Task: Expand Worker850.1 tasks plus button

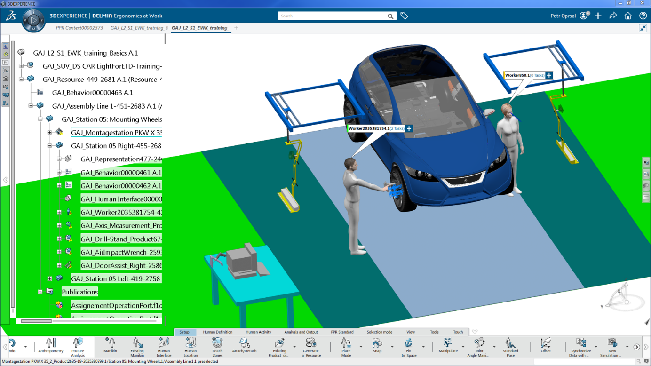Action: point(549,75)
